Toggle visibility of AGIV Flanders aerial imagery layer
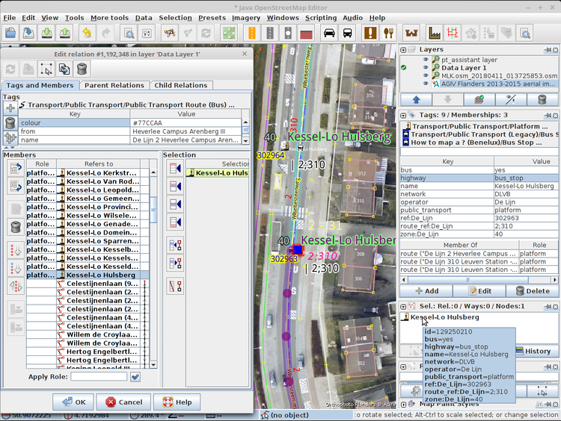The image size is (561, 421). click(x=426, y=84)
